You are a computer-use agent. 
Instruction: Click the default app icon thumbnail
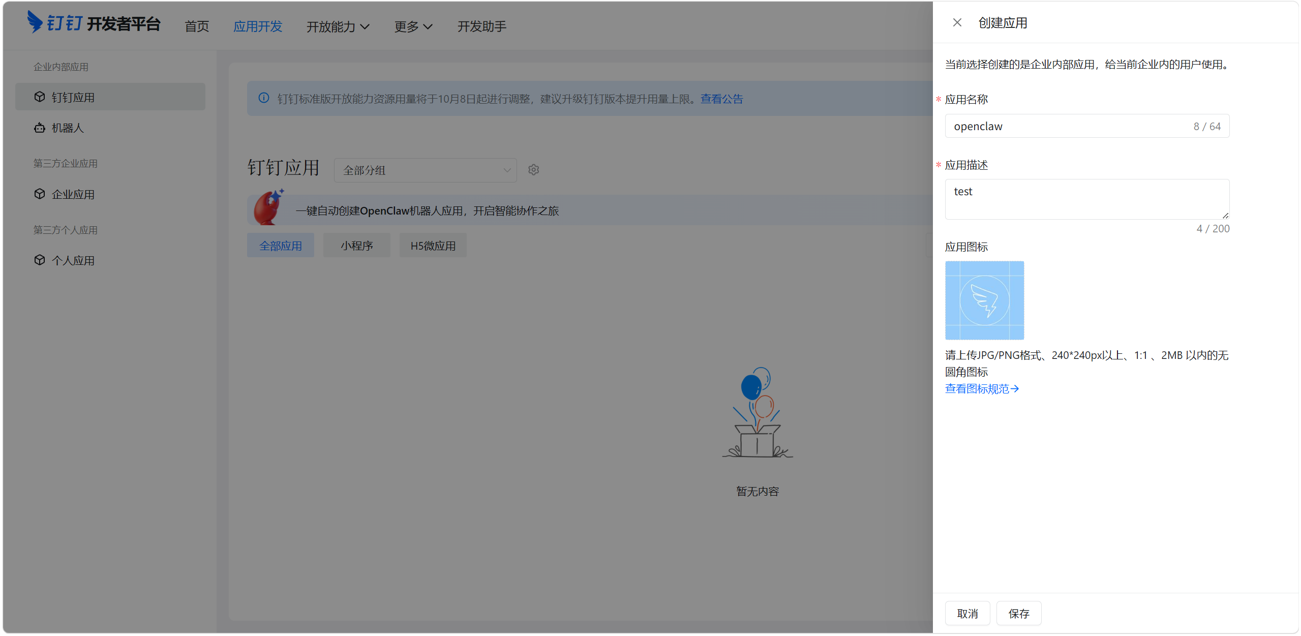pyautogui.click(x=984, y=300)
